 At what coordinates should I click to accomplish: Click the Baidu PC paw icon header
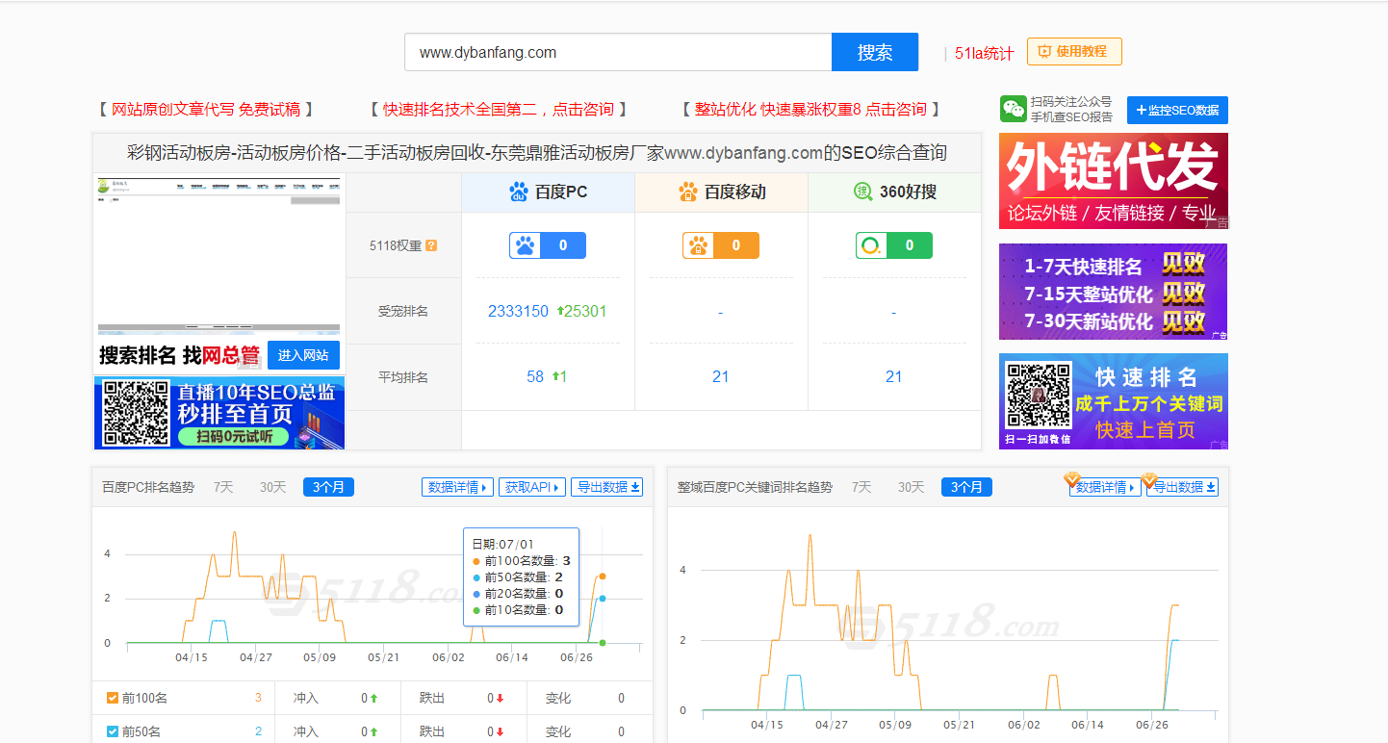click(519, 192)
